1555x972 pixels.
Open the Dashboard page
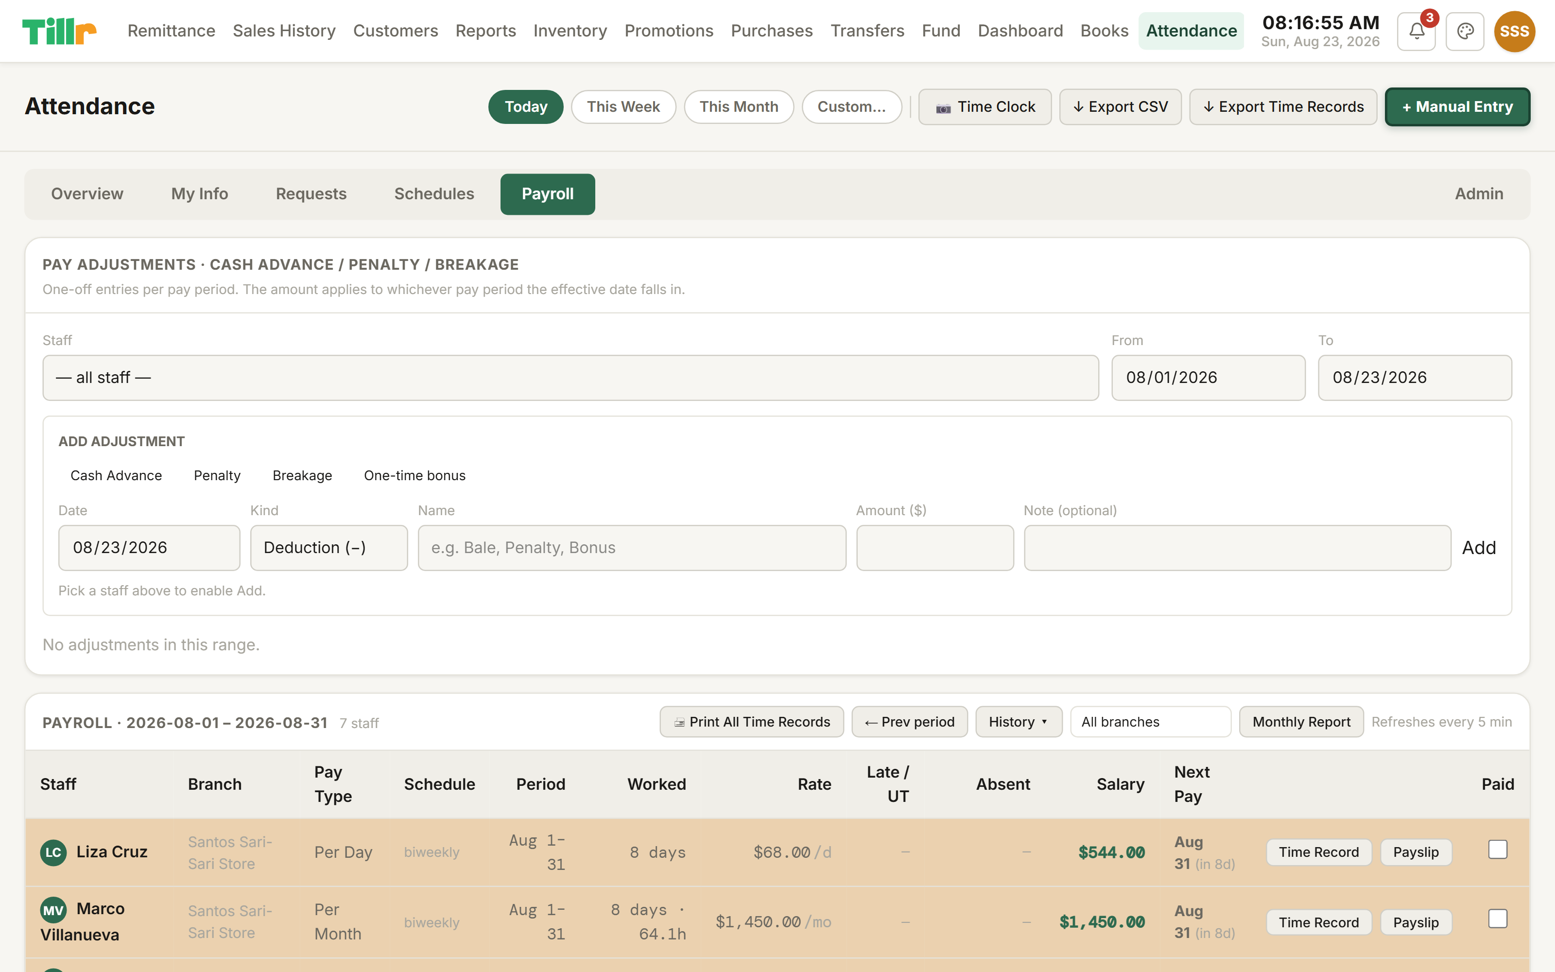(x=1020, y=31)
